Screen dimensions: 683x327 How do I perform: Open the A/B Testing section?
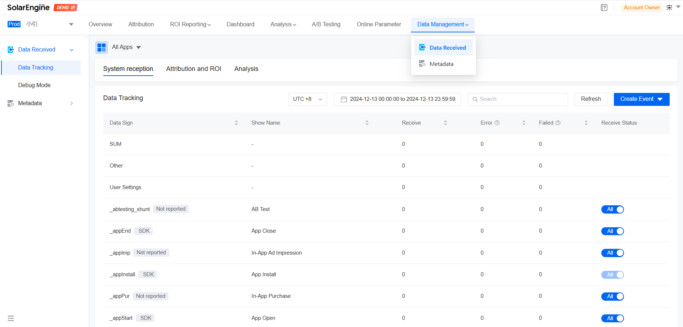click(x=326, y=24)
